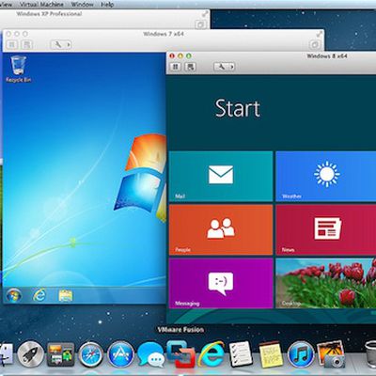Switch Windows XP Professional window to Unity view
376x376 pixels.
(200, 24)
